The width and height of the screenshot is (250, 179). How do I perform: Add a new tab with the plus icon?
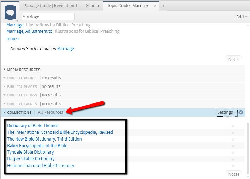(164, 6)
